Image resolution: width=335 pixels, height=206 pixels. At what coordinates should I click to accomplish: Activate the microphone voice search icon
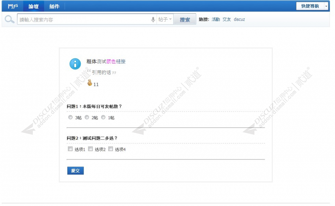click(153, 19)
